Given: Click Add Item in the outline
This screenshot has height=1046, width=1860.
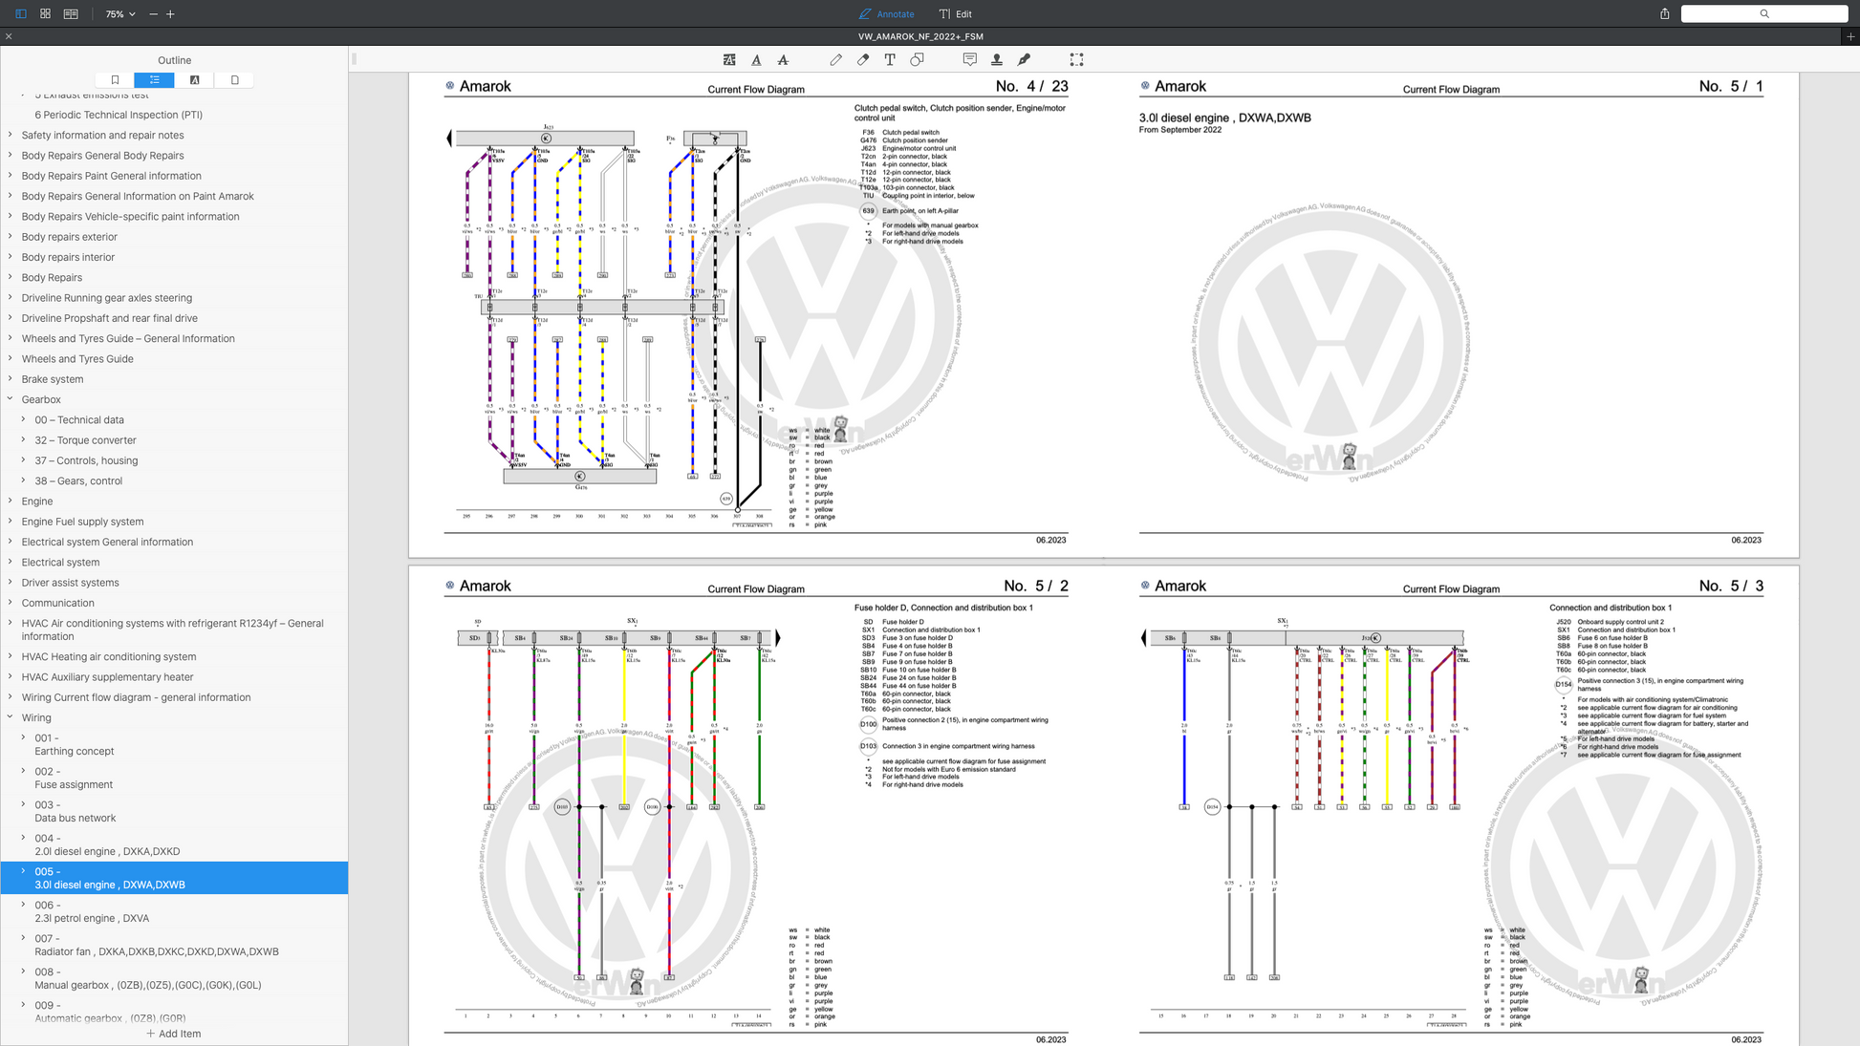Looking at the screenshot, I should tap(174, 1034).
